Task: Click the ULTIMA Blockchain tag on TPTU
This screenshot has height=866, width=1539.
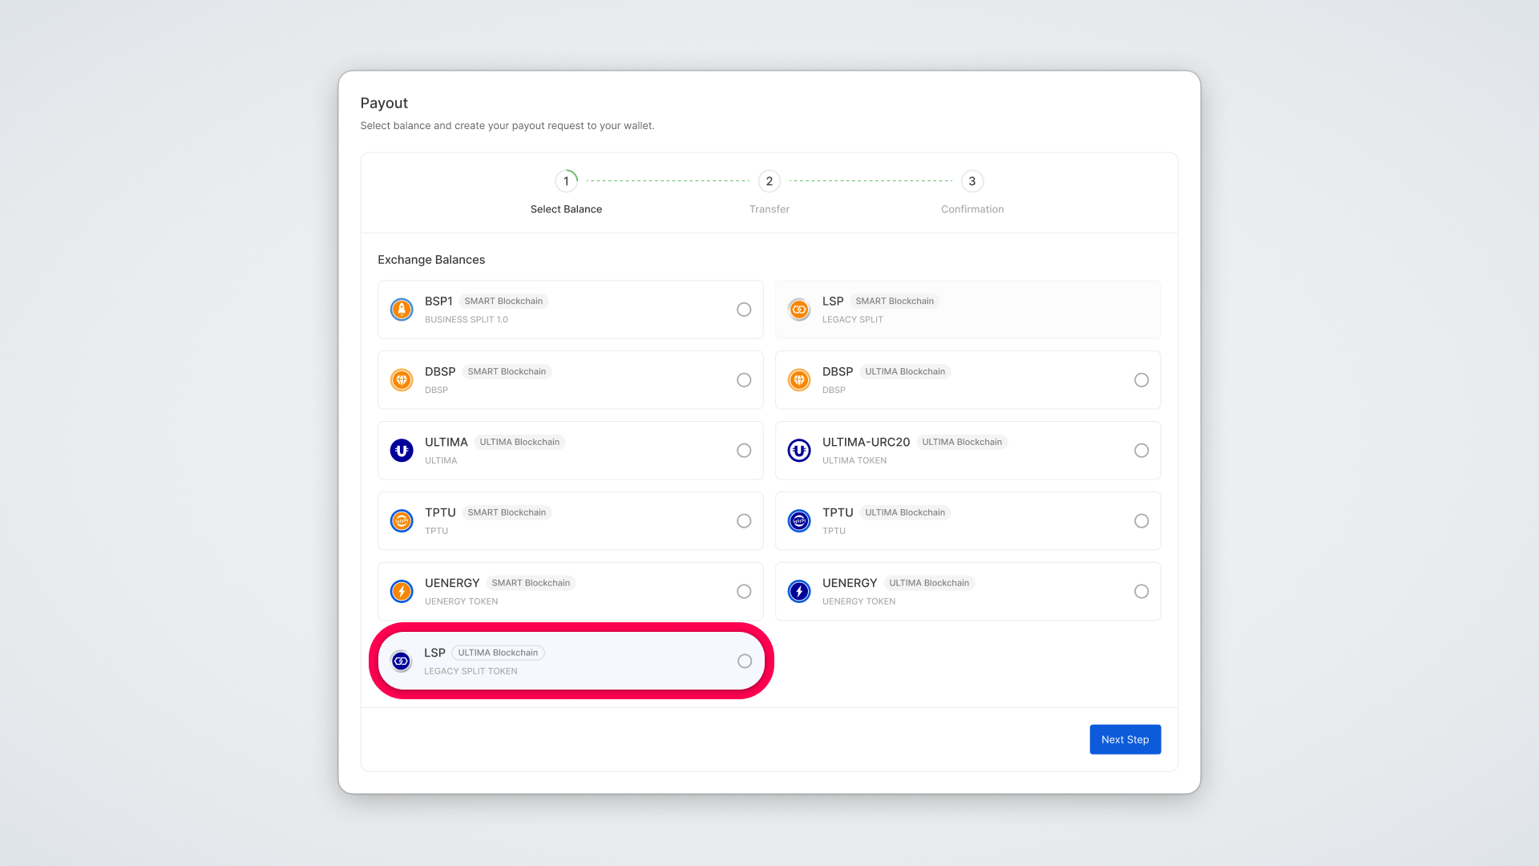Action: tap(905, 512)
